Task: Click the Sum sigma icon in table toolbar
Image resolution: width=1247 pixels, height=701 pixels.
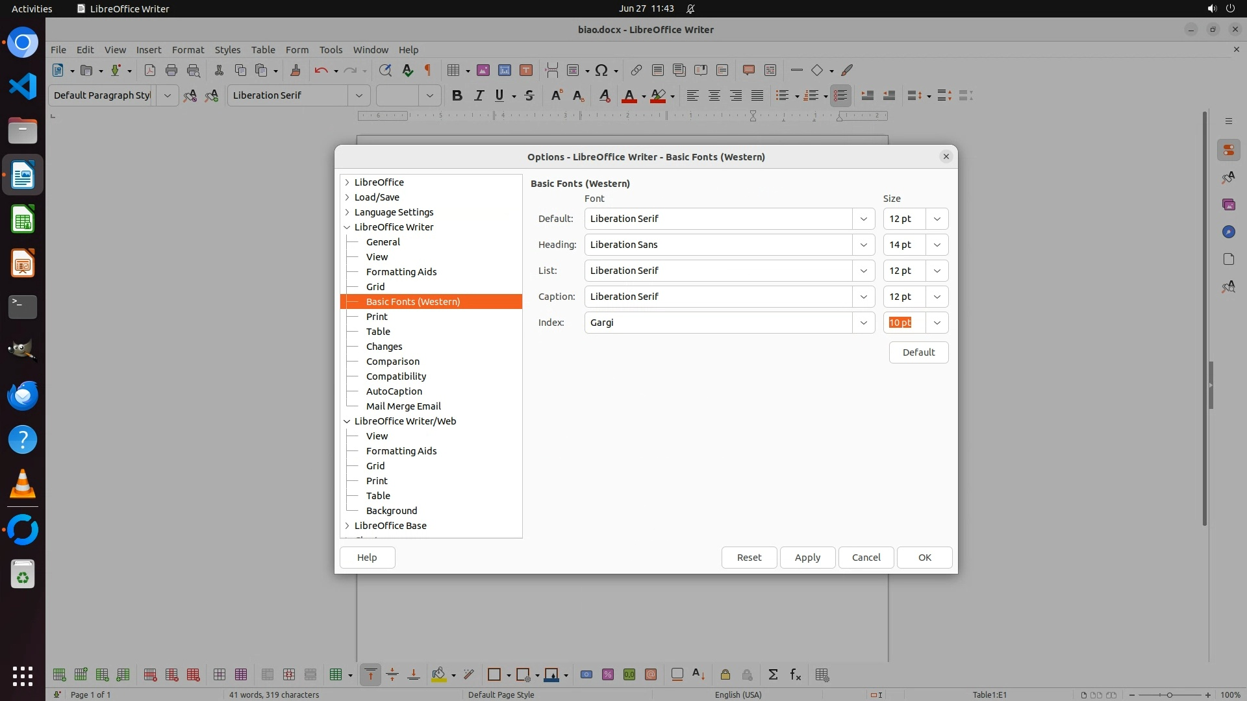Action: 773,674
